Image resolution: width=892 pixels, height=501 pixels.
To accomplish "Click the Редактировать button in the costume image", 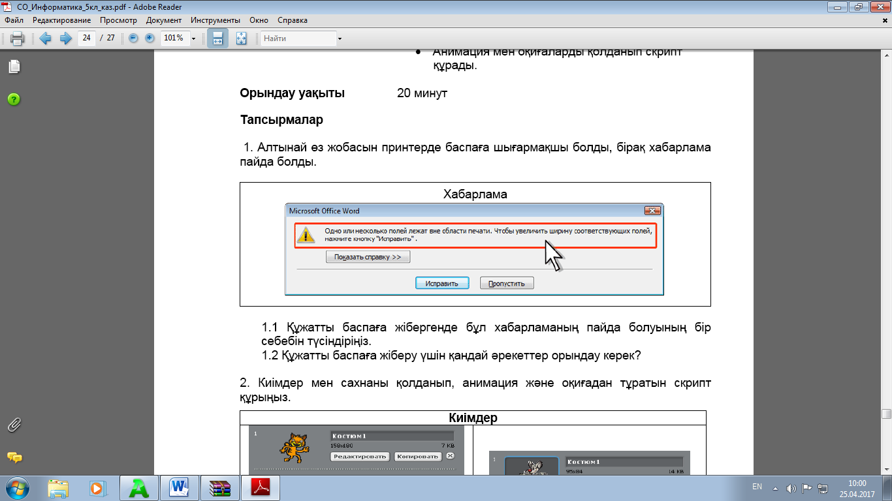I will click(x=360, y=457).
